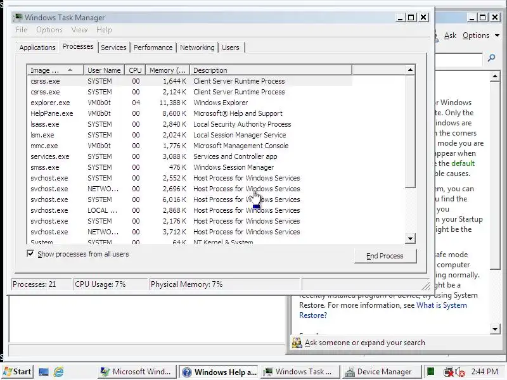The height and width of the screenshot is (380, 507).
Task: Switch to the Networking tab
Action: point(197,47)
